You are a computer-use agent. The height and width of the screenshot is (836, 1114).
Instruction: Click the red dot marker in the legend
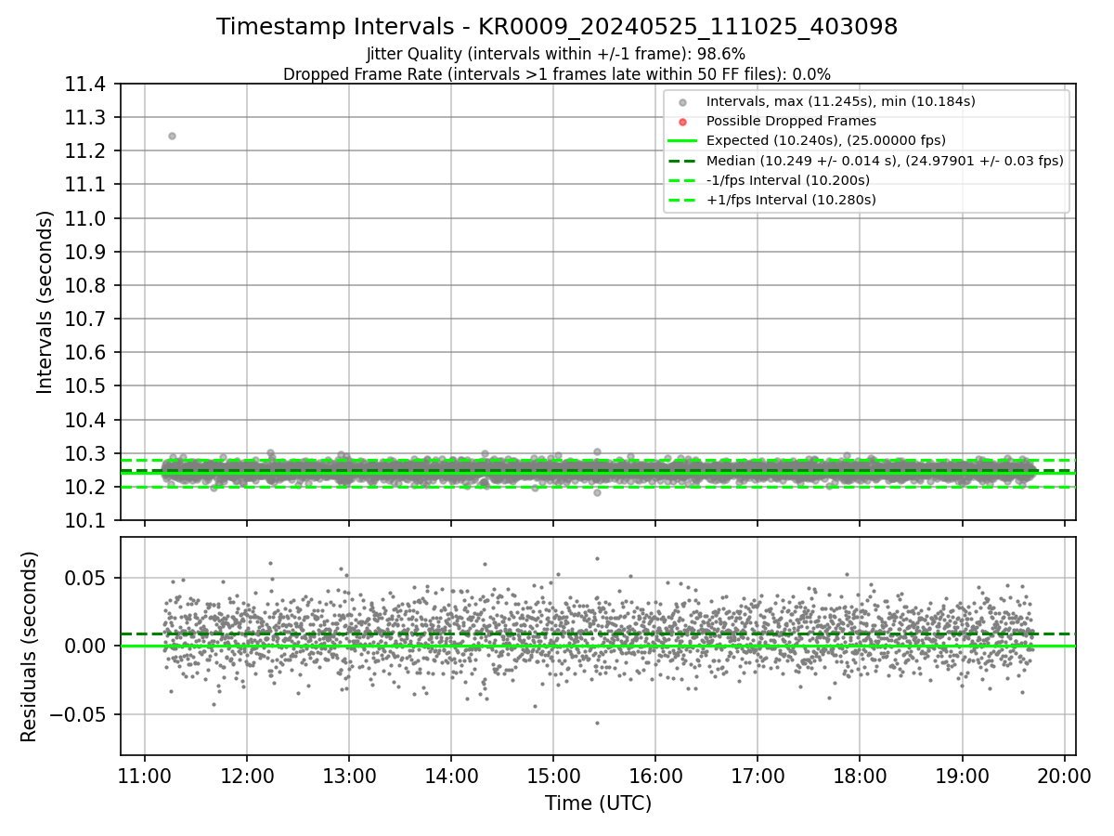tap(682, 121)
